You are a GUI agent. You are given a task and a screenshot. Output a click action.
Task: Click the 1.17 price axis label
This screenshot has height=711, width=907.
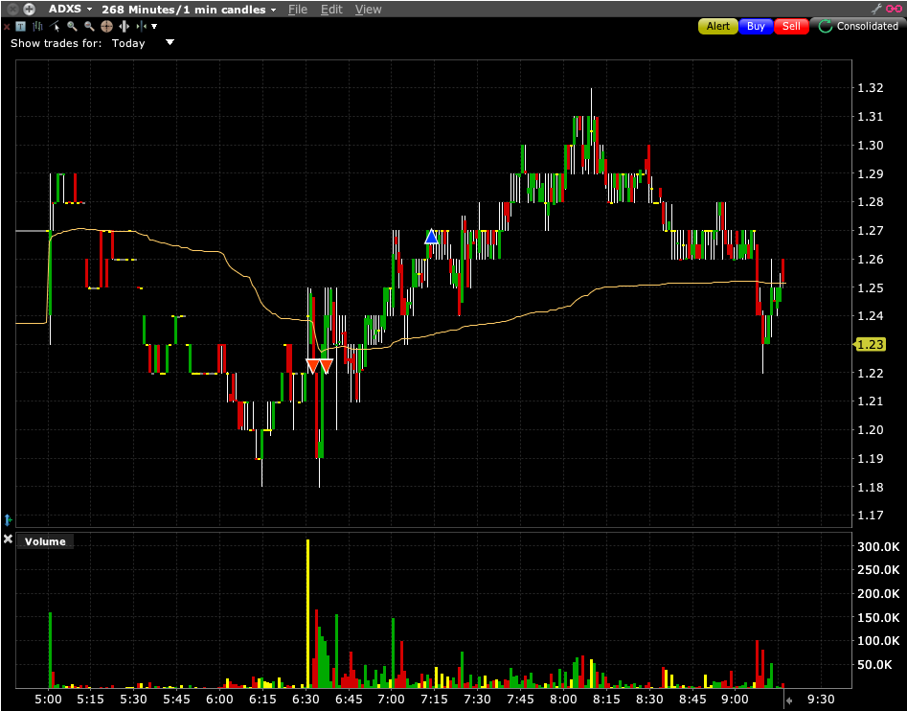click(x=870, y=515)
